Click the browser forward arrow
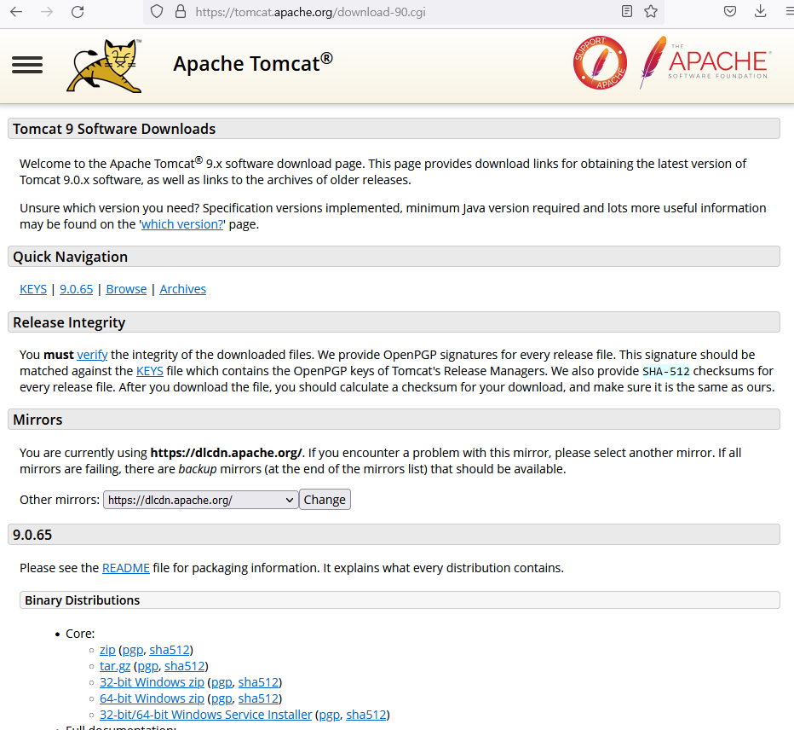This screenshot has width=794, height=730. [x=47, y=12]
